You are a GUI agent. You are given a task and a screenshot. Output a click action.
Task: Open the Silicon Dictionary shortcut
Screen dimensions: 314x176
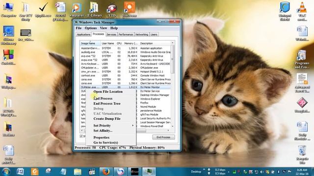(8, 35)
